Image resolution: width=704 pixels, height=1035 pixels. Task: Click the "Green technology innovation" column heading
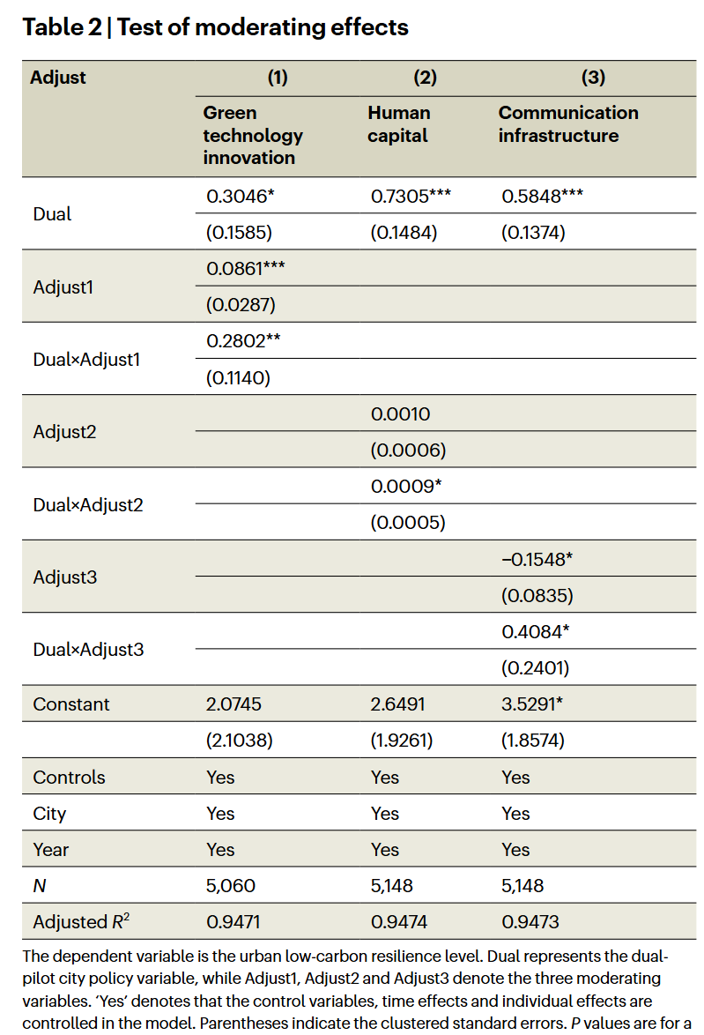253,135
